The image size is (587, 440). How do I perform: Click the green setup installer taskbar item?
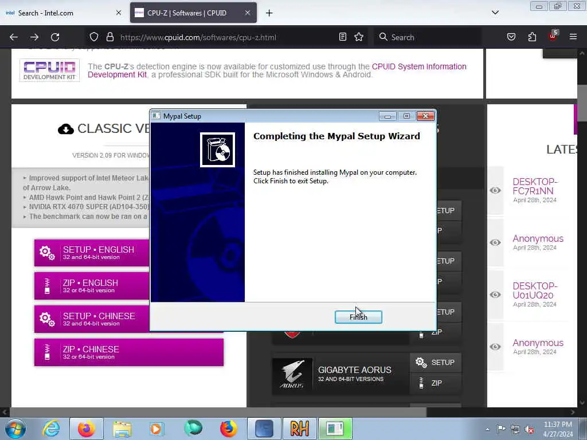point(335,429)
